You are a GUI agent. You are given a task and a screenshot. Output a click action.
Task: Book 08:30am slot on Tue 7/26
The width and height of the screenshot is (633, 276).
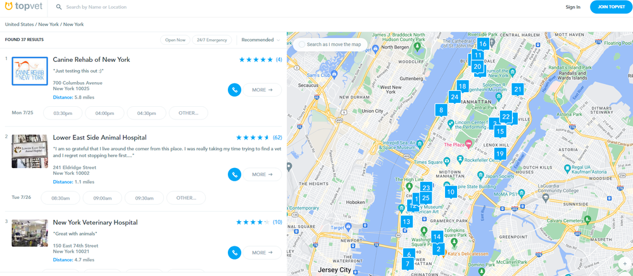tap(61, 198)
